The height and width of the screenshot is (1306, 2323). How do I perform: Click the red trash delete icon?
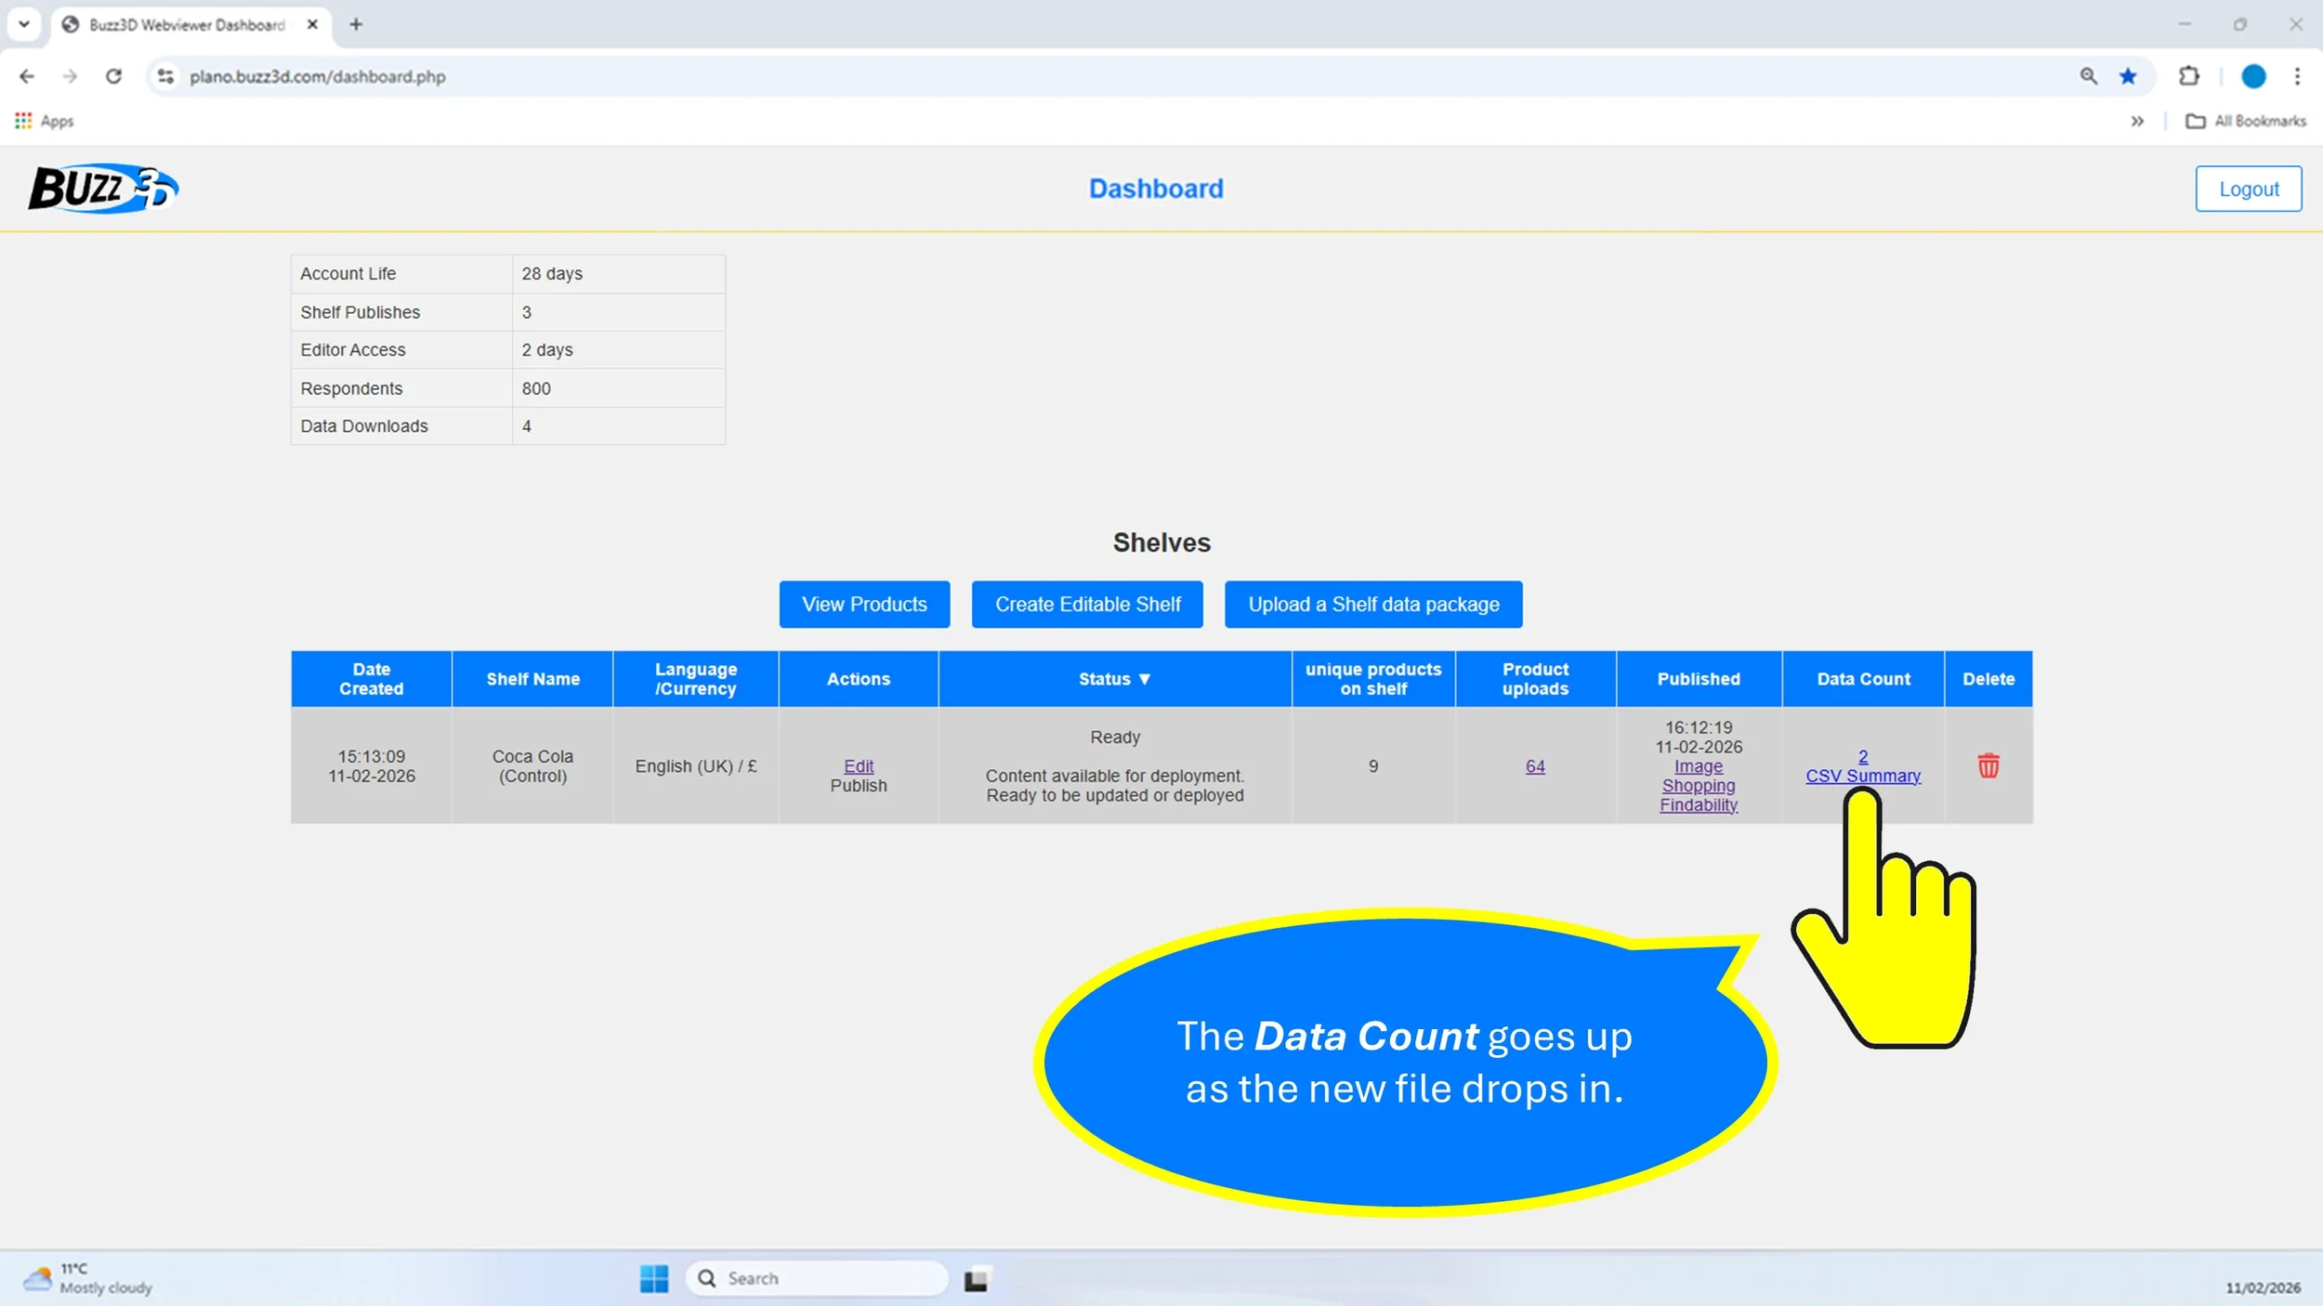1988,765
